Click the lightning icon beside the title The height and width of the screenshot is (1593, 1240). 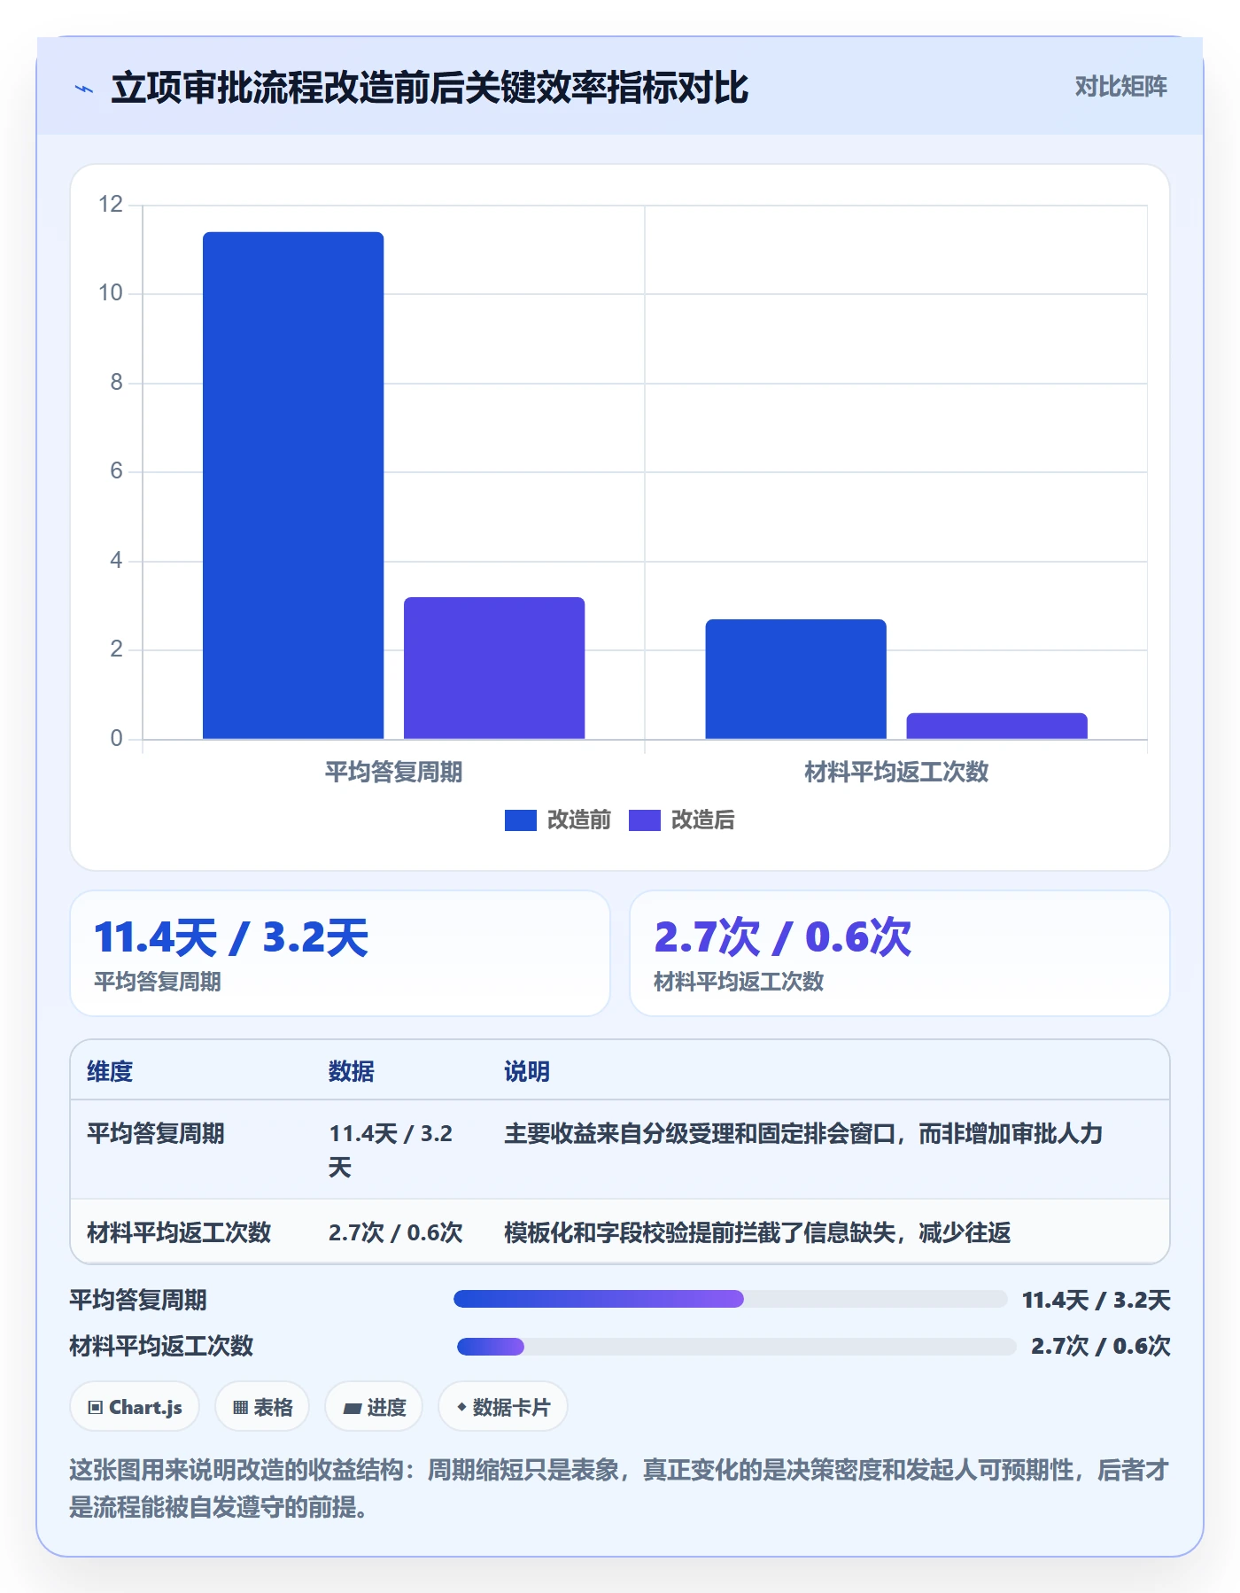(84, 89)
